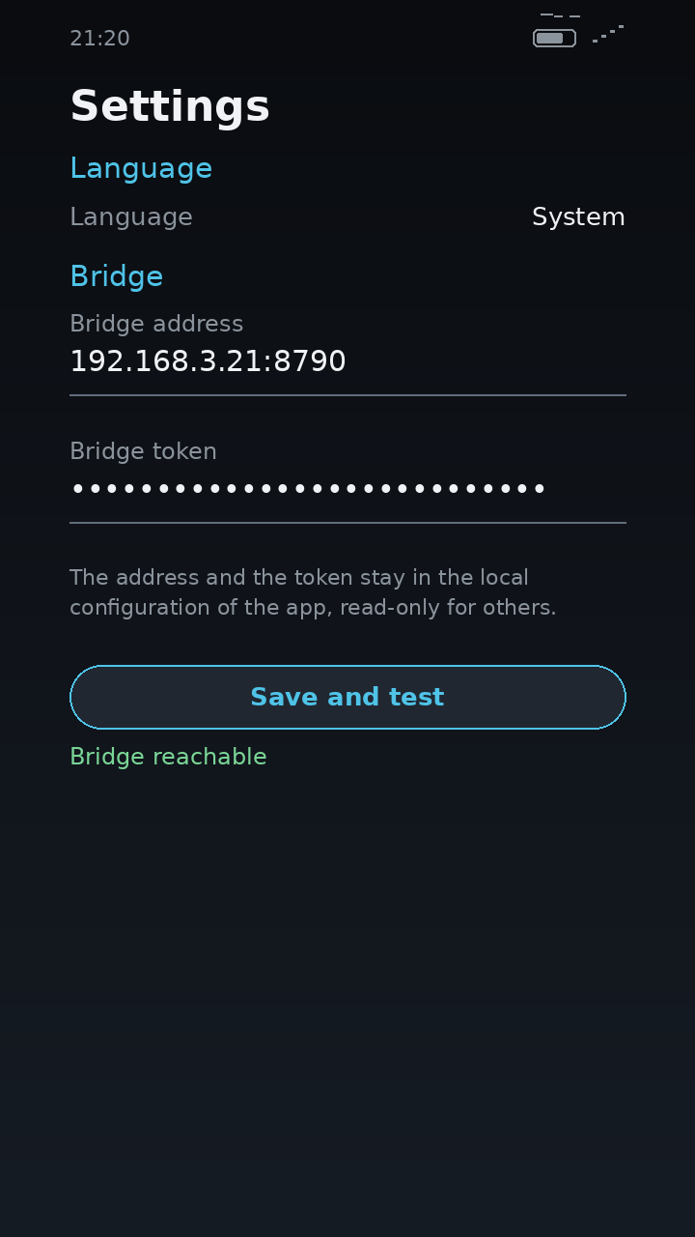The height and width of the screenshot is (1237, 695).
Task: Tap the Settings page title
Action: 170,106
